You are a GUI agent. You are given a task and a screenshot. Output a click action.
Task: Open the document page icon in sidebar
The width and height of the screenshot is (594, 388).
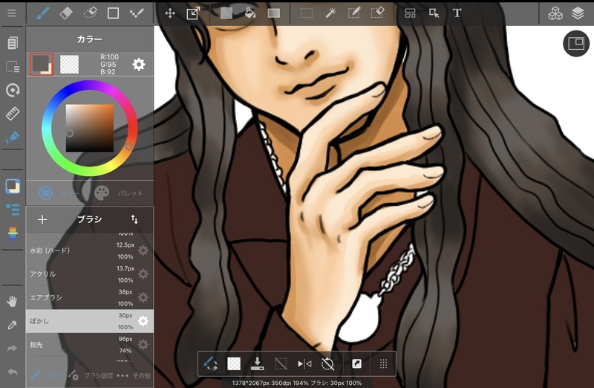point(13,43)
